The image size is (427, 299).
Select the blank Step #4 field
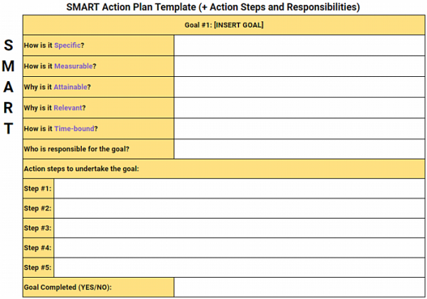point(239,248)
